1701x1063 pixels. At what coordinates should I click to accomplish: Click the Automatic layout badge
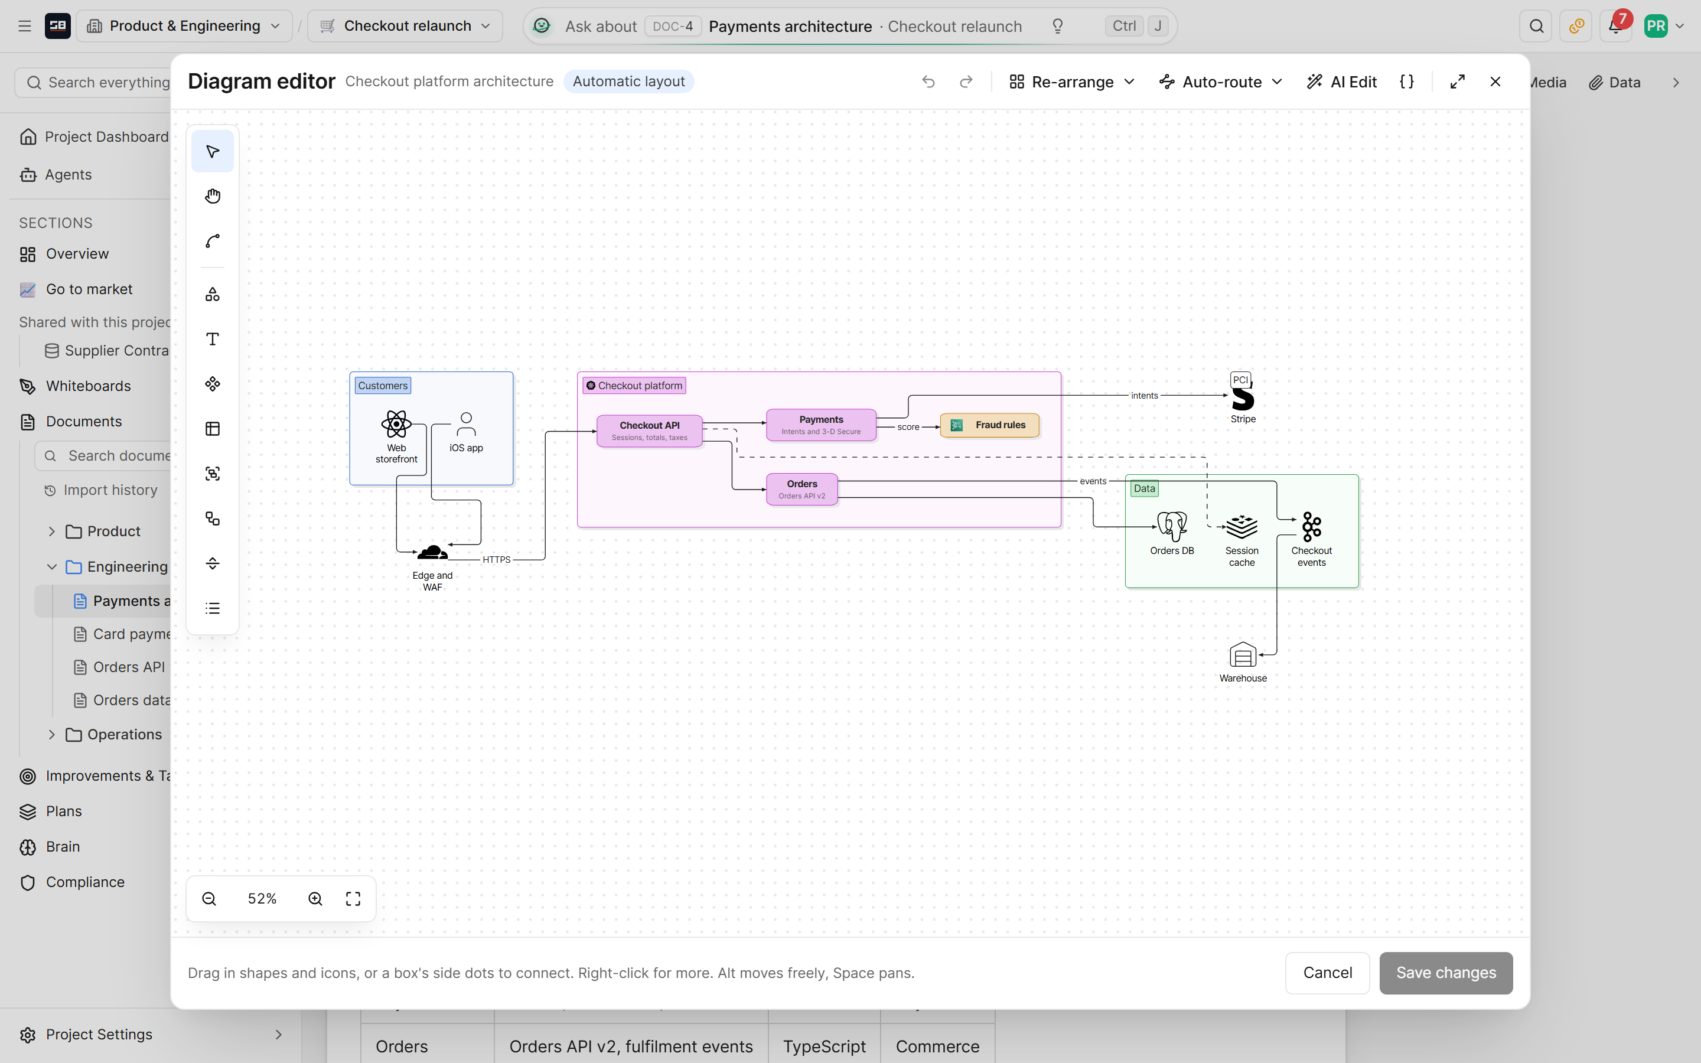(628, 81)
